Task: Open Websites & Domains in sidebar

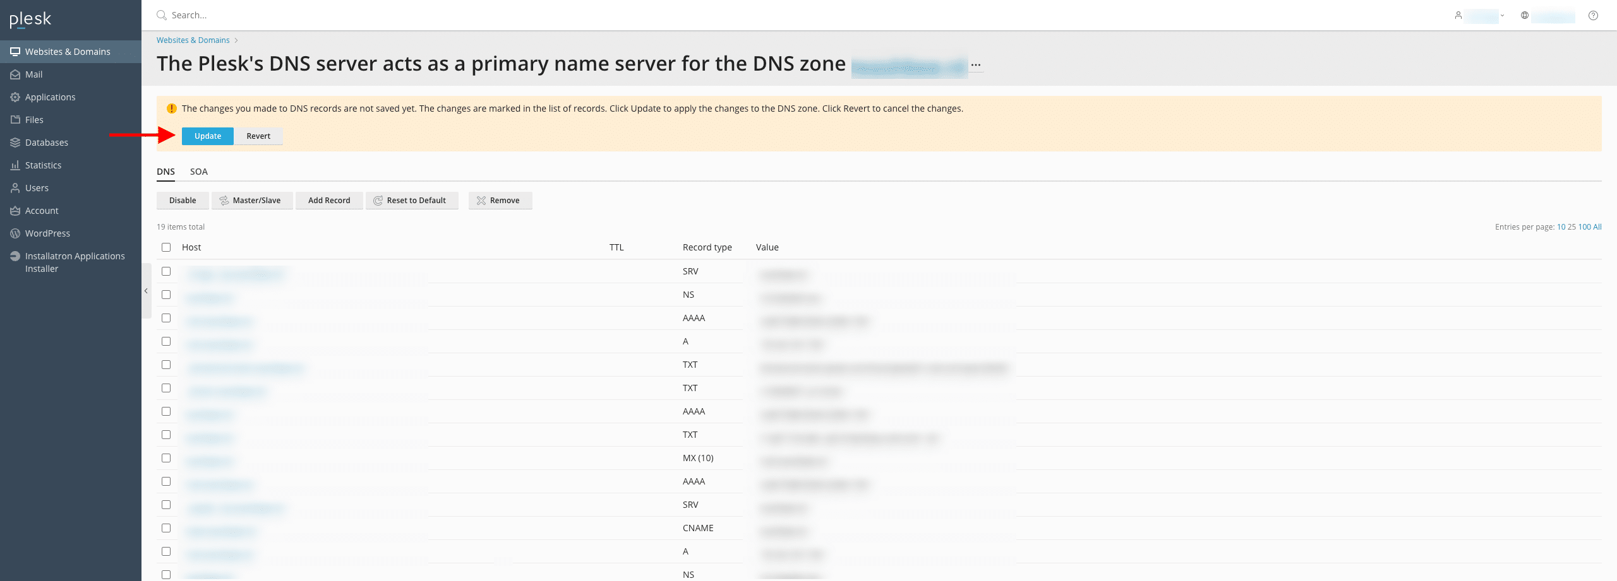Action: click(71, 52)
